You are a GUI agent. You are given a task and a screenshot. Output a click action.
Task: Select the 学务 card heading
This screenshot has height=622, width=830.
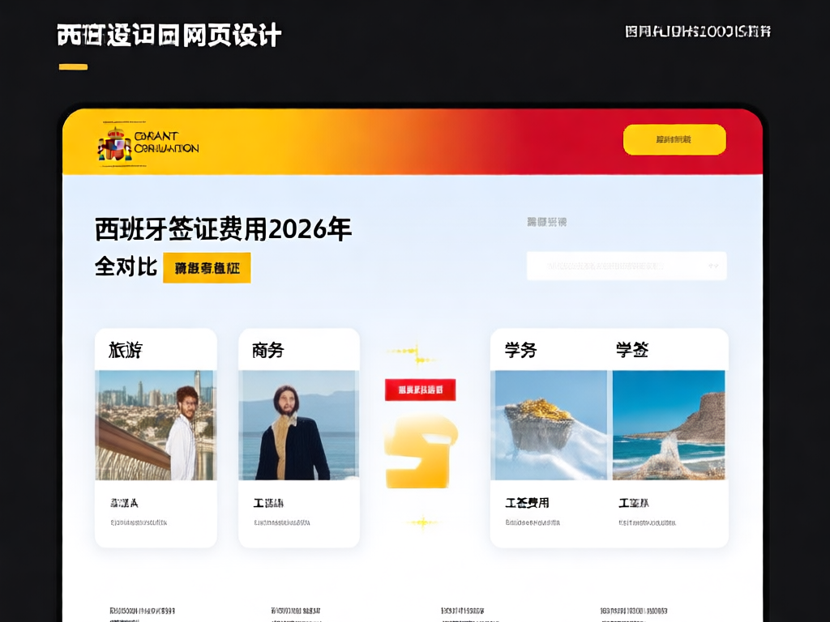pyautogui.click(x=520, y=350)
